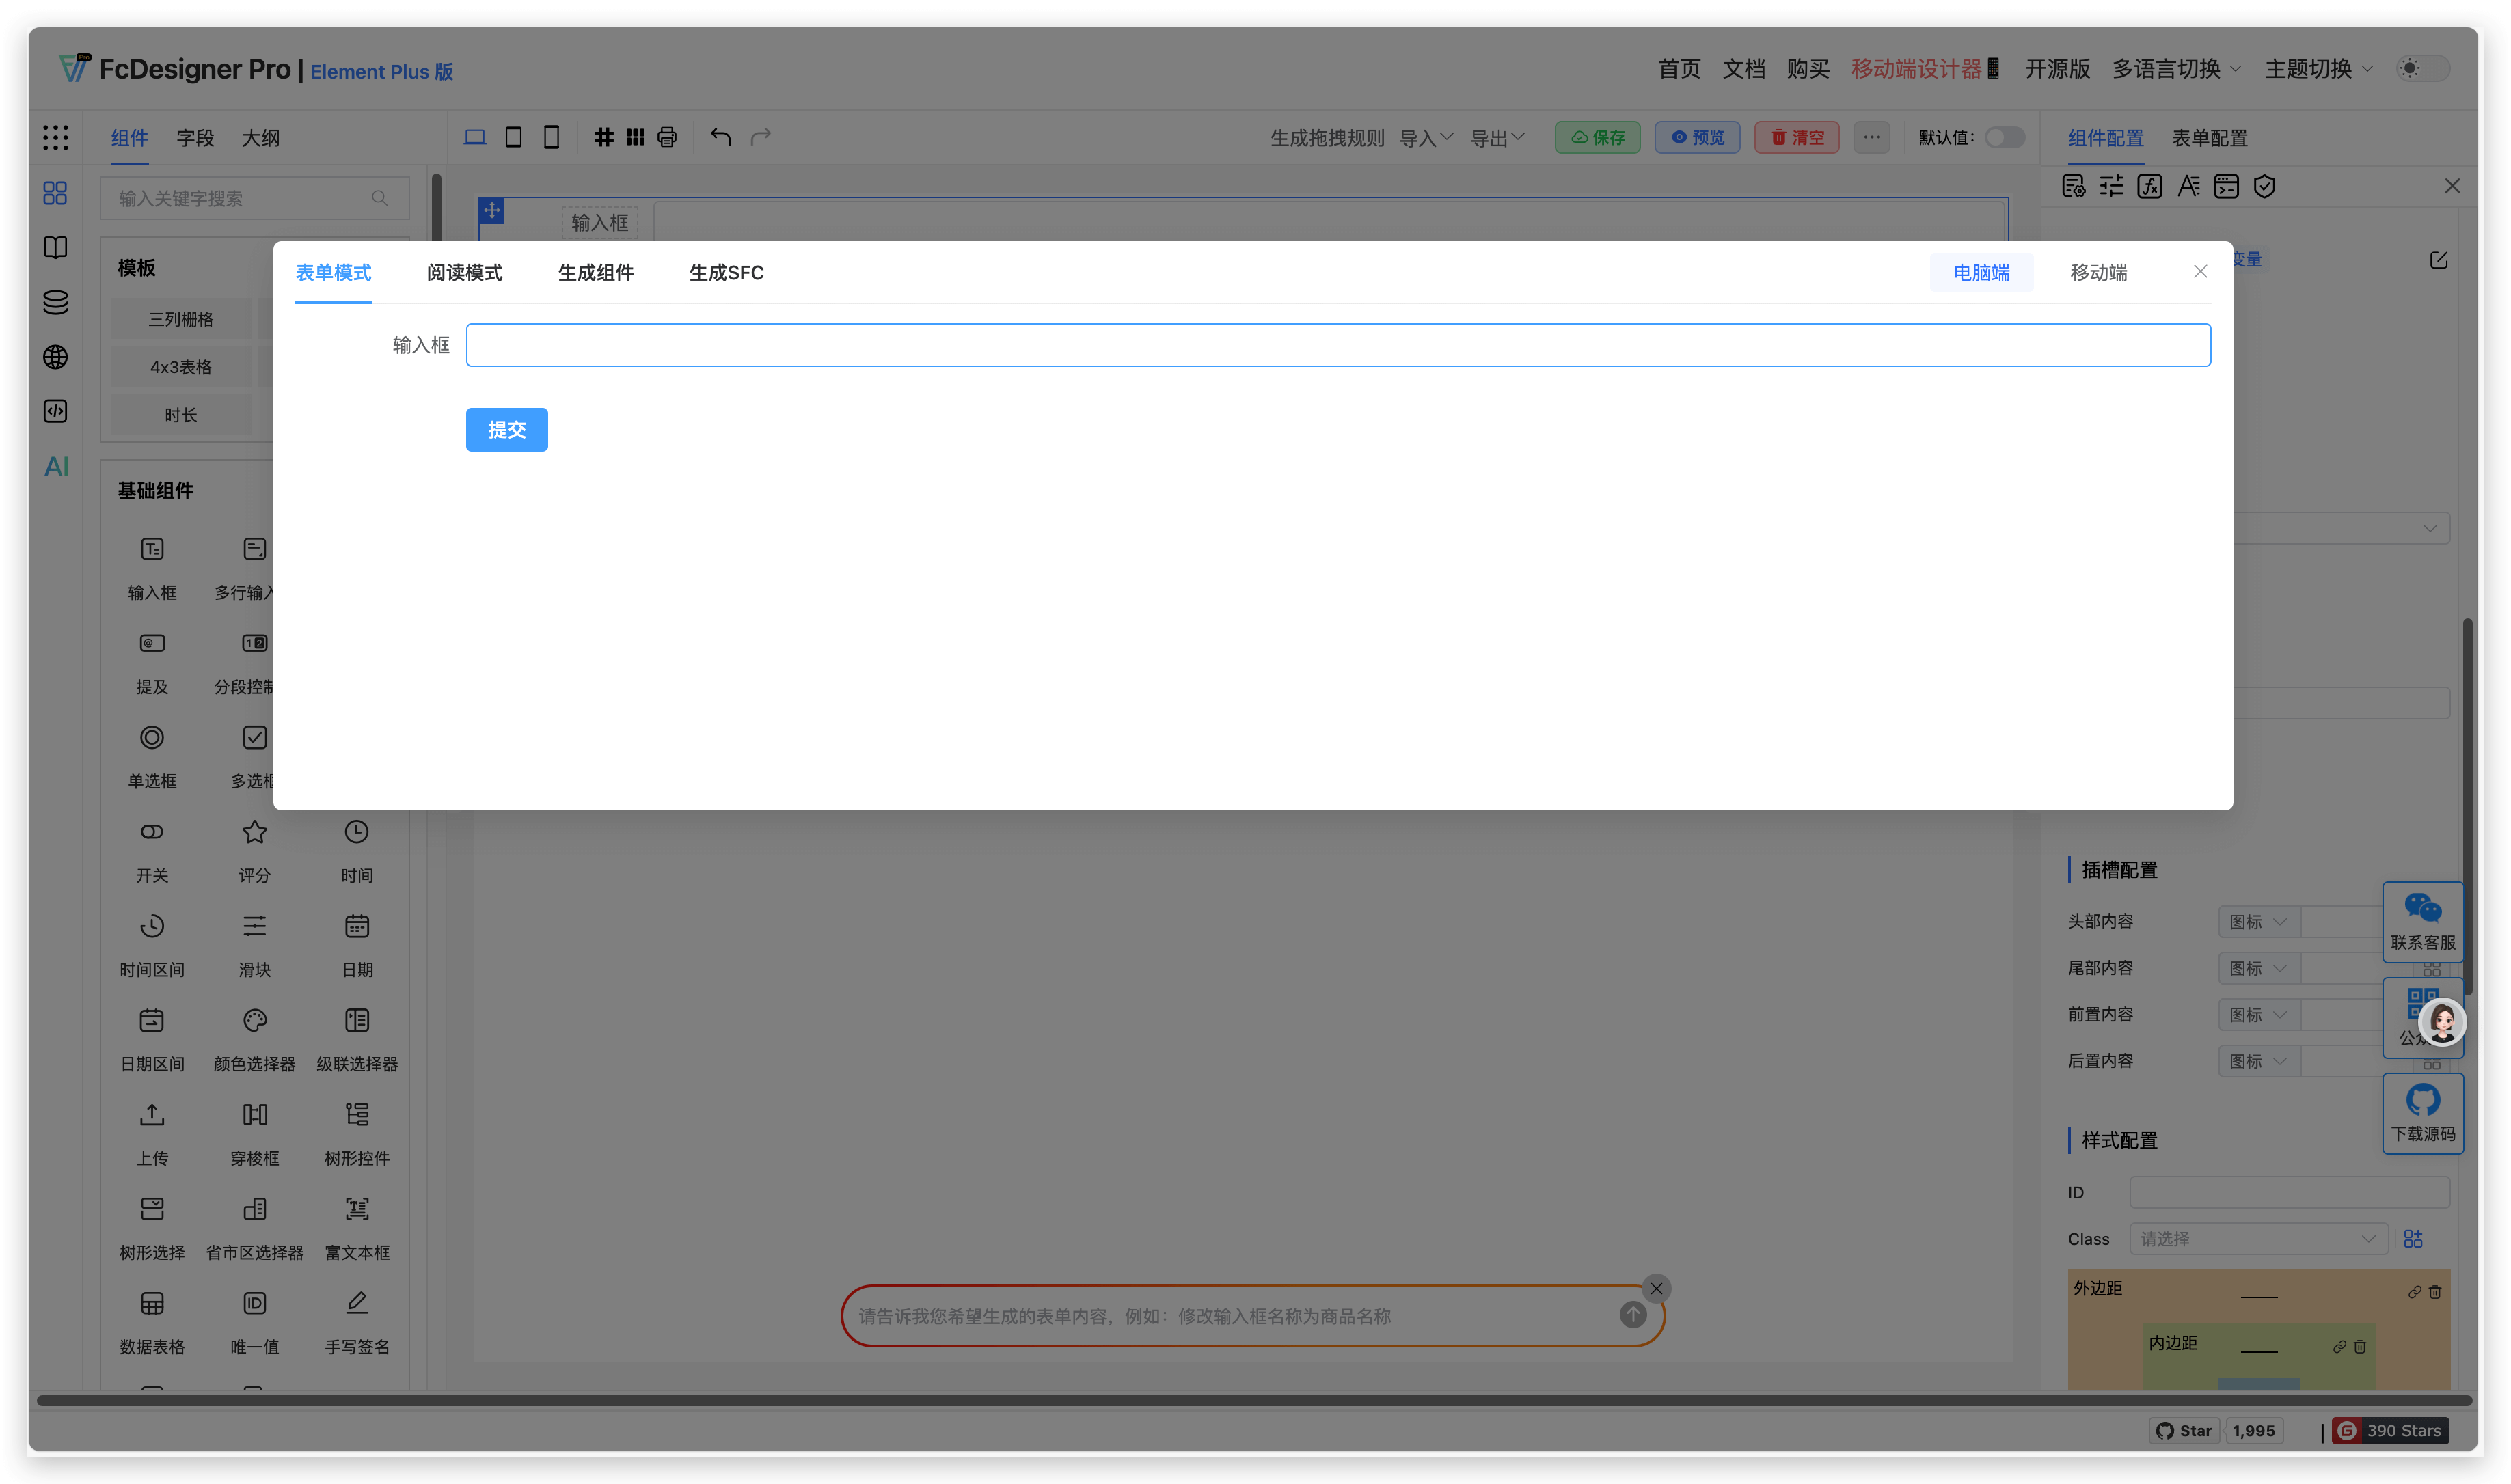Screen dimensions: 2511x1484
Task: Click the globe icon in left sidebar
Action: tap(56, 357)
